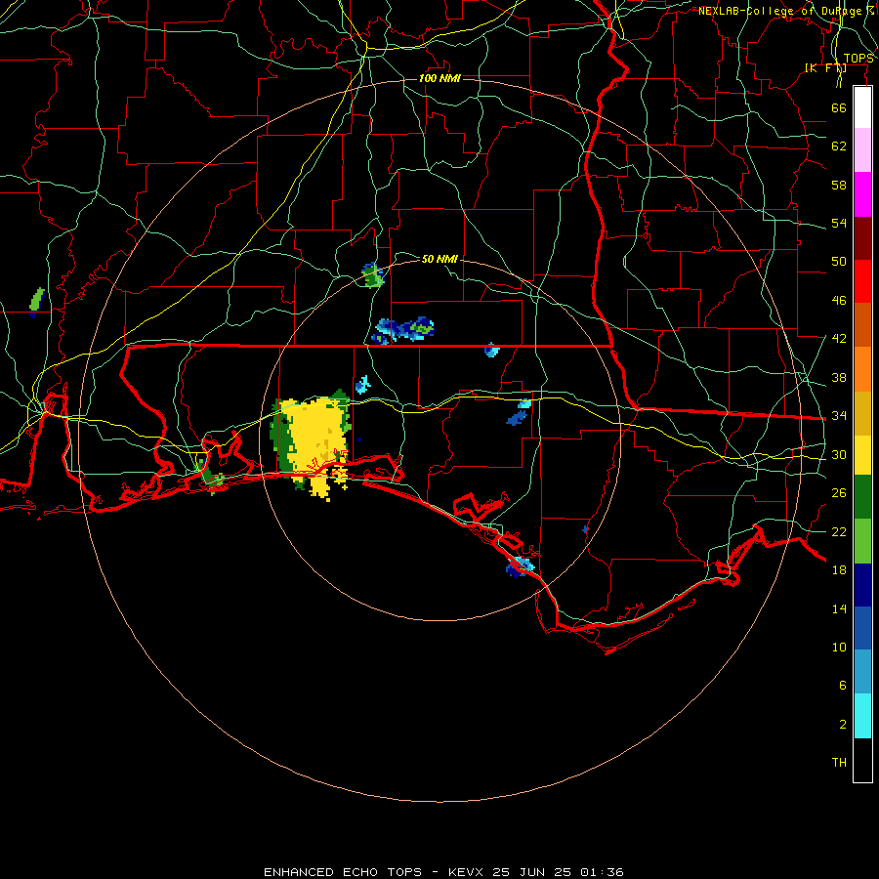This screenshot has height=879, width=879.
Task: Click the 100 NMI range ring label
Action: tap(439, 78)
